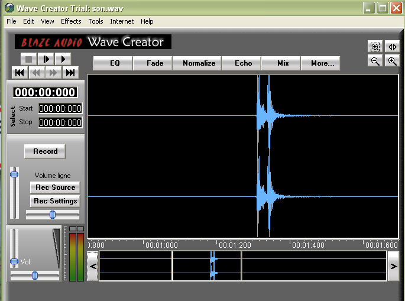
Task: Jump to the end of the file
Action: coord(70,73)
